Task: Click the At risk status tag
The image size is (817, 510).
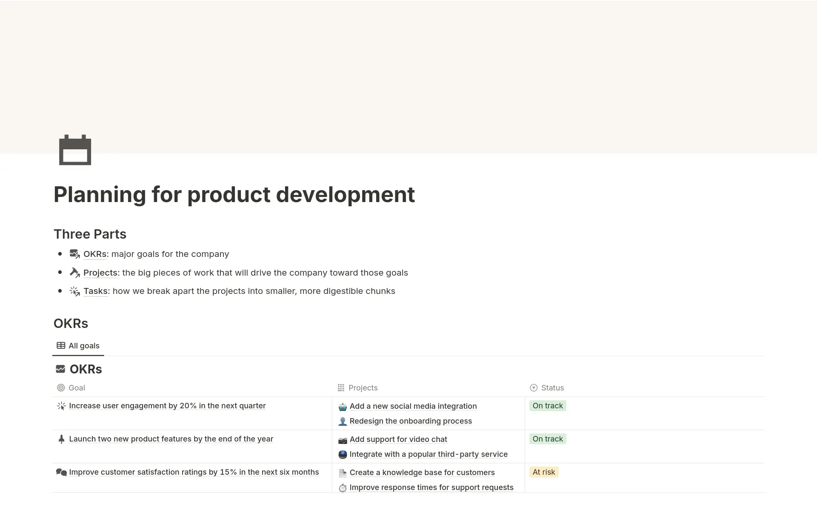Action: (x=544, y=472)
